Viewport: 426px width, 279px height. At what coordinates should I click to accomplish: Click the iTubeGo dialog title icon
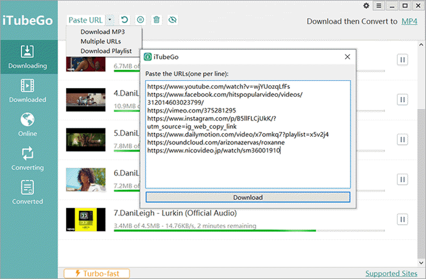click(x=147, y=57)
